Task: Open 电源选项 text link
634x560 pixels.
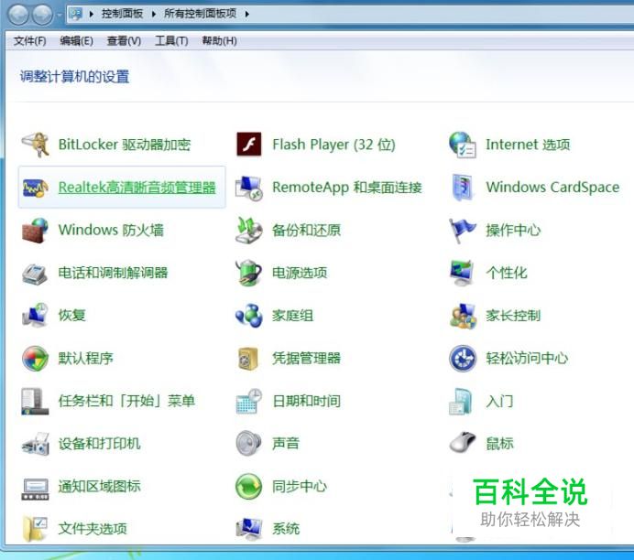Action: (300, 273)
